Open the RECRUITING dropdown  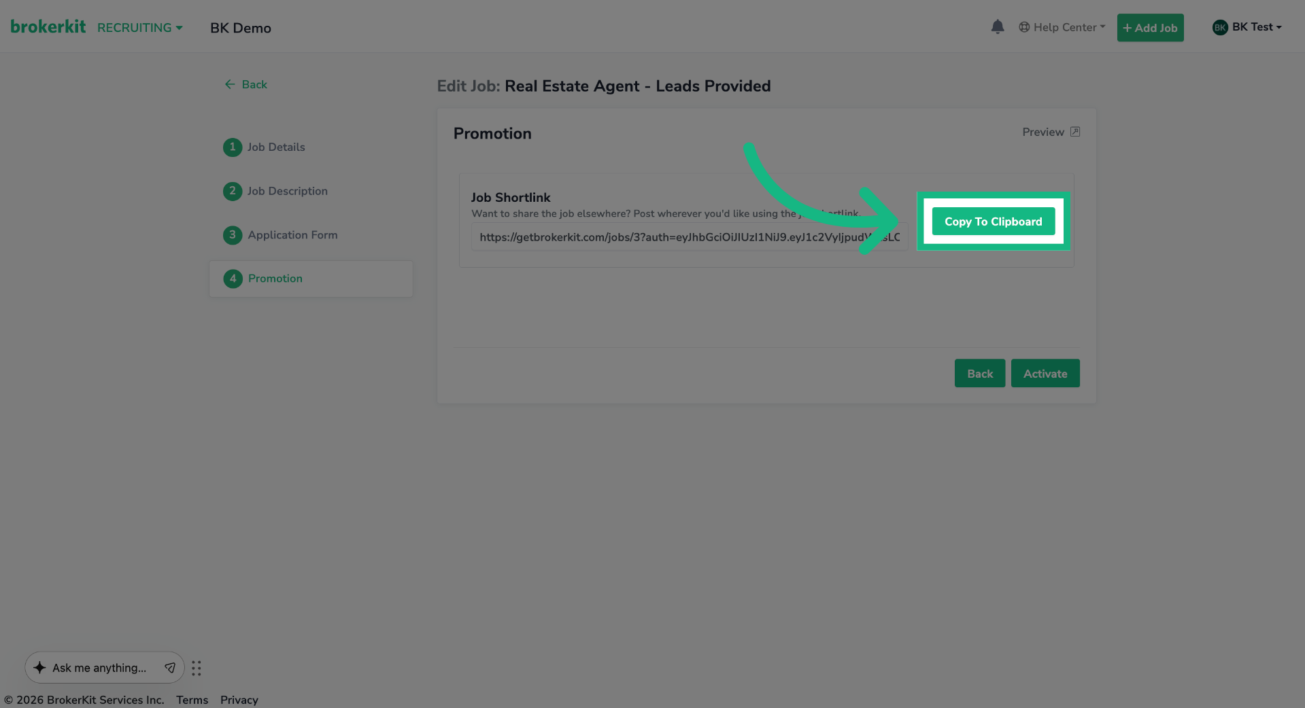[139, 27]
